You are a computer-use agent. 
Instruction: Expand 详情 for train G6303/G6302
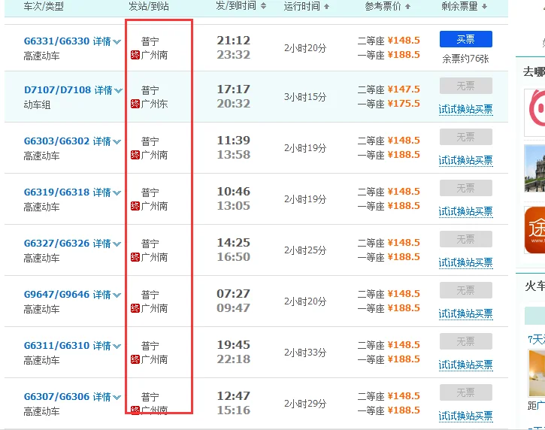click(107, 141)
